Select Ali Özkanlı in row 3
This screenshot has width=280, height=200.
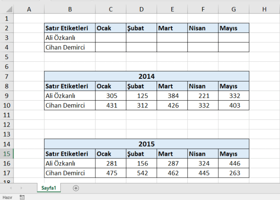[70, 38]
